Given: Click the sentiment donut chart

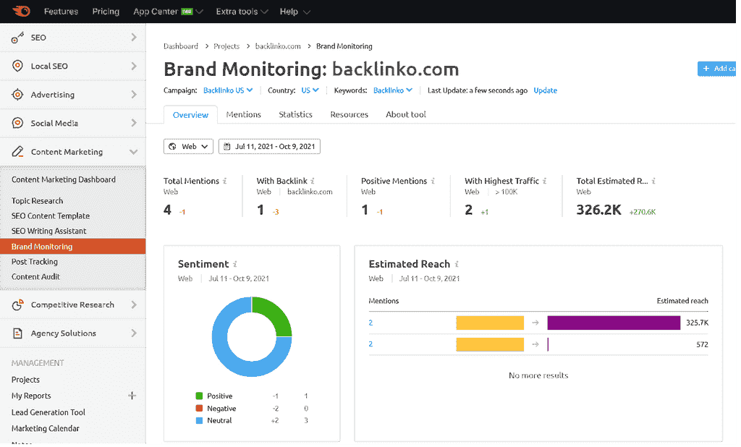Looking at the screenshot, I should point(252,337).
